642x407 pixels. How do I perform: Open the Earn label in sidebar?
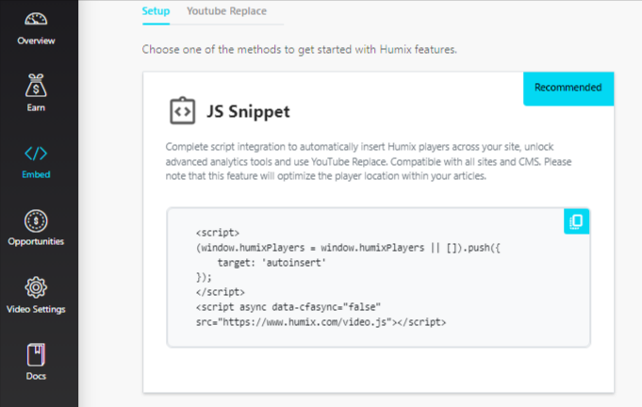coord(36,108)
